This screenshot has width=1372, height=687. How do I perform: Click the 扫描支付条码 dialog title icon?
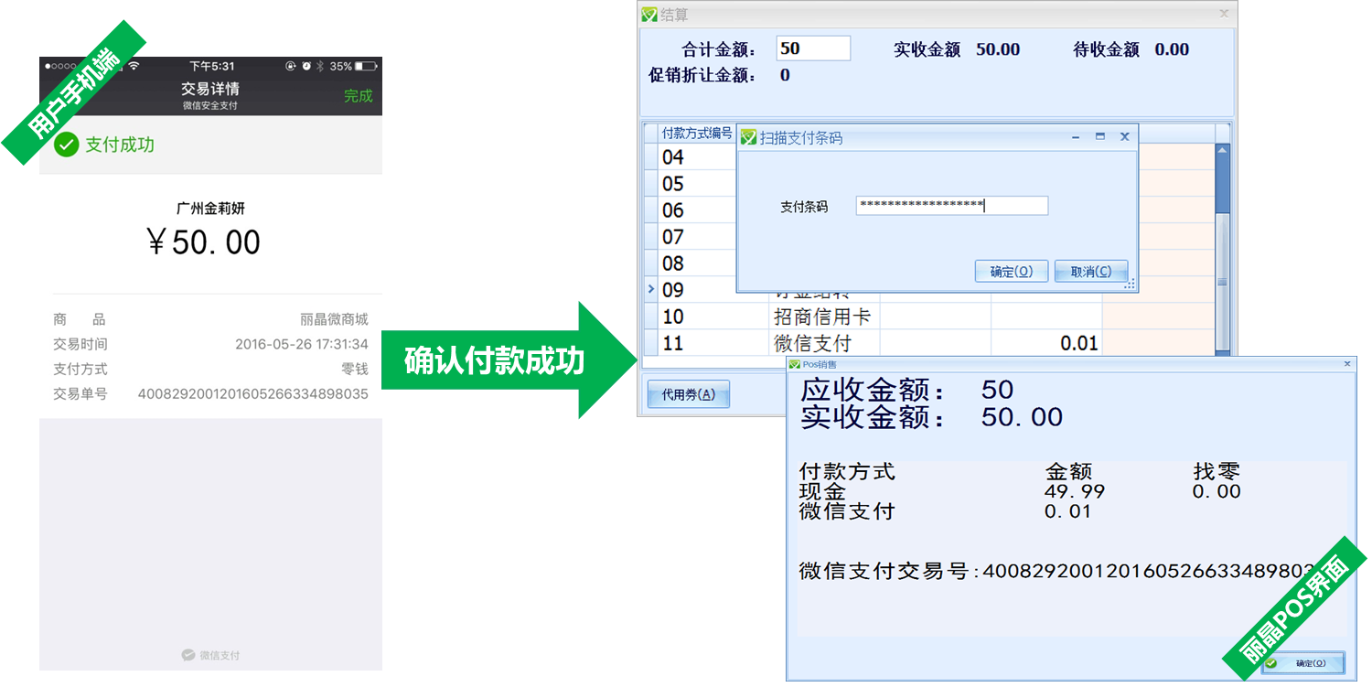[x=748, y=137]
